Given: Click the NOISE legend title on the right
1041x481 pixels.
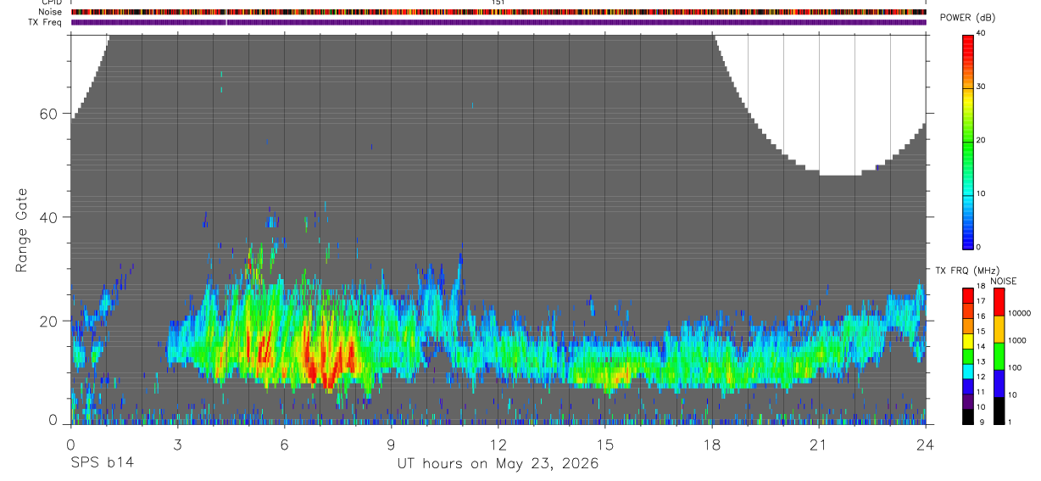Looking at the screenshot, I should point(1004,281).
